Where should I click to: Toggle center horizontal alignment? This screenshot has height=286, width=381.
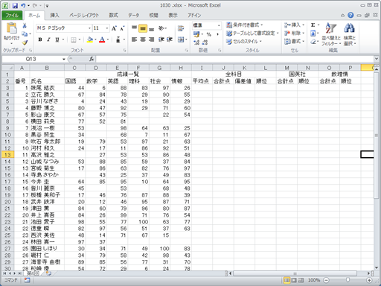tap(143, 39)
